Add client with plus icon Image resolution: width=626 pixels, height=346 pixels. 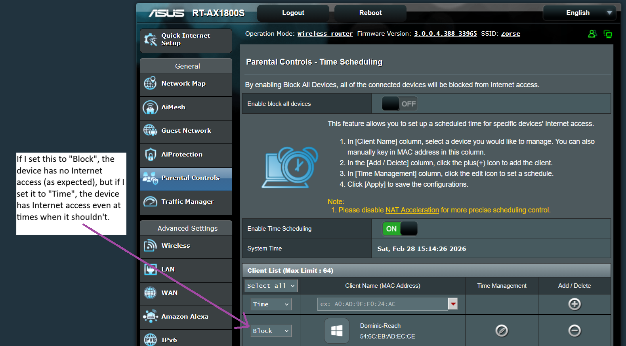(x=574, y=304)
